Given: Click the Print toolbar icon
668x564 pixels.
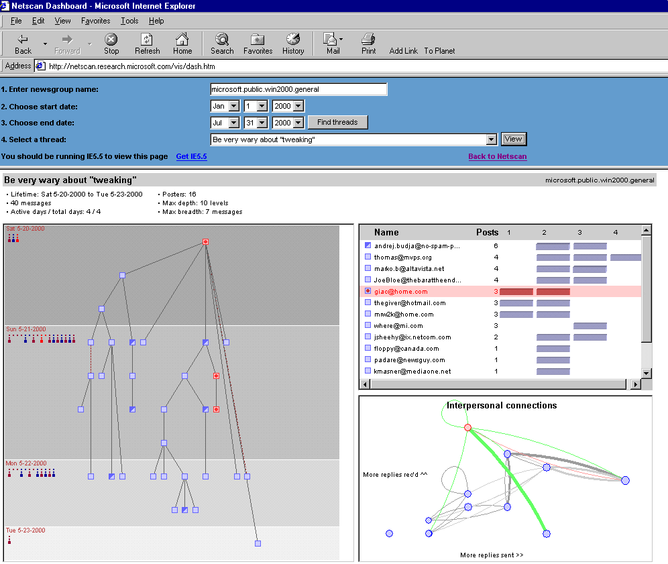Looking at the screenshot, I should coord(368,40).
